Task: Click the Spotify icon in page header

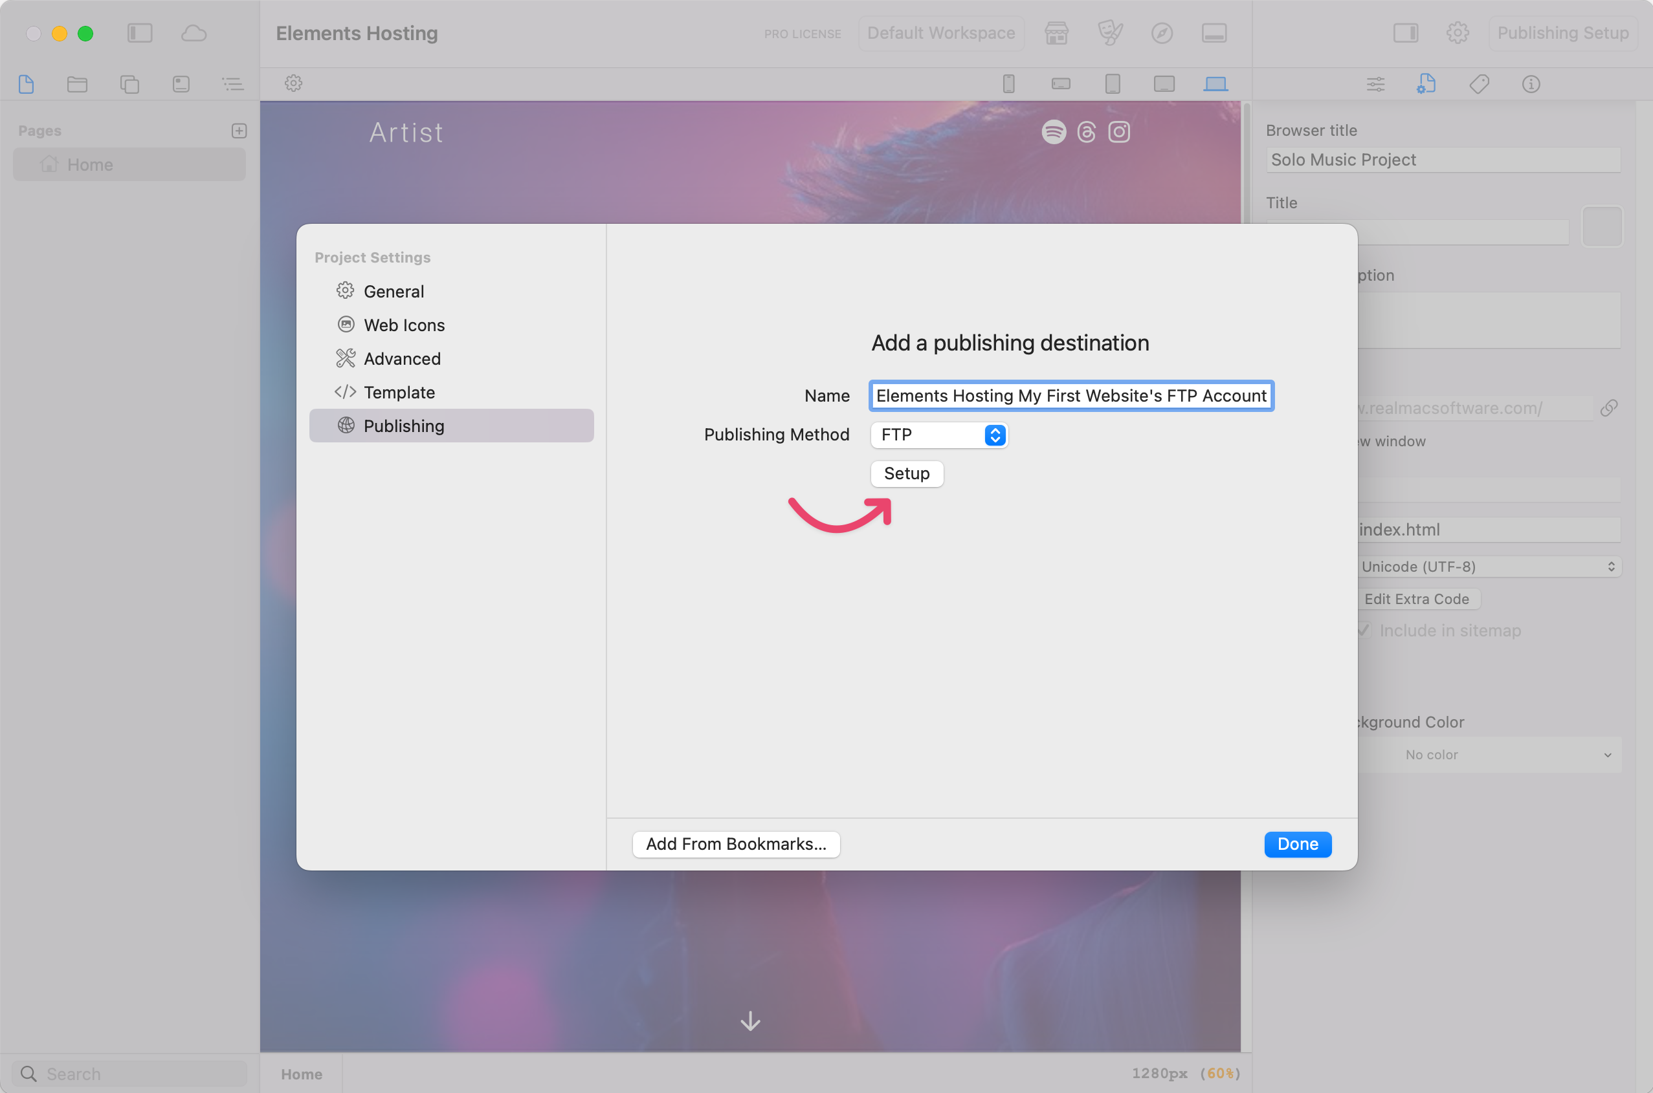Action: 1053,132
